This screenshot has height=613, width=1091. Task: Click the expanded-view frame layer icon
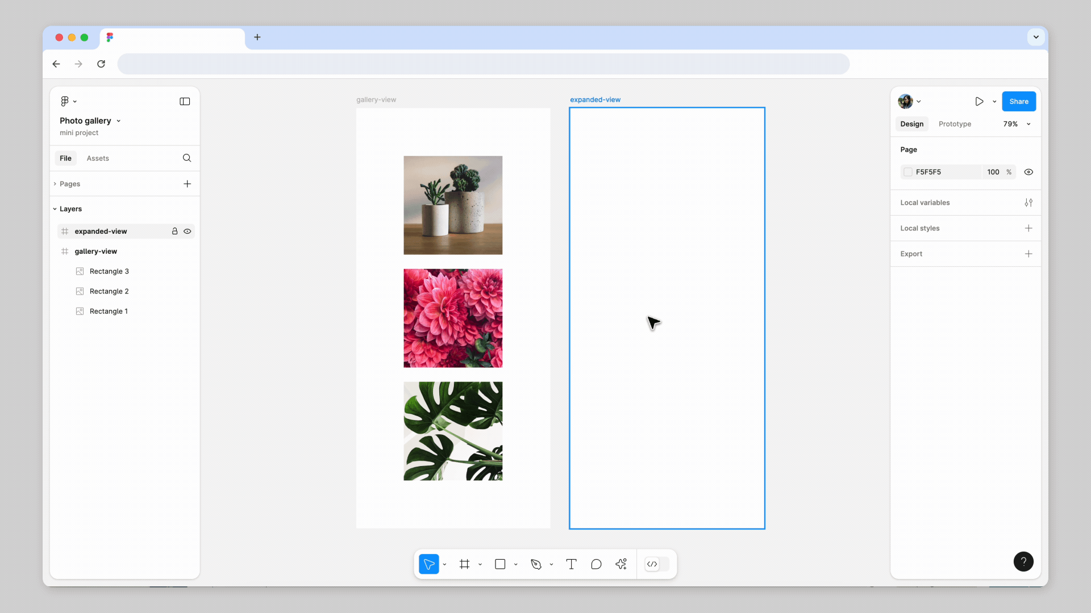tap(65, 231)
